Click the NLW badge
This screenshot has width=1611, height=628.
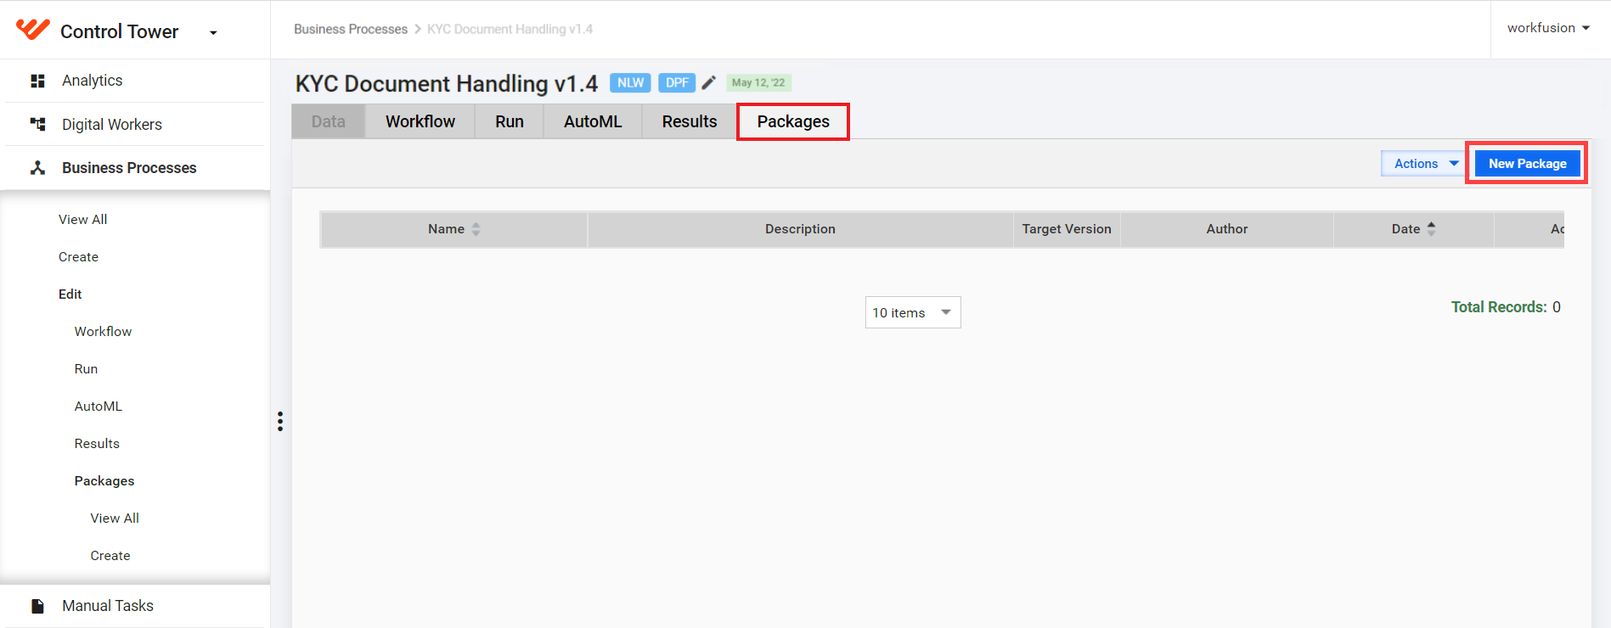[x=630, y=82]
